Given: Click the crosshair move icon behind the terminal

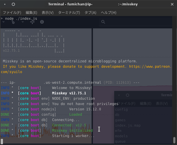Looking at the screenshot, I should pyautogui.click(x=32, y=22).
